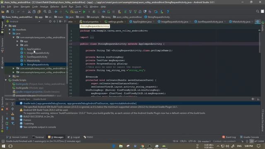Open Chrome from the taskbar
265x149 pixels.
(x=142, y=146)
